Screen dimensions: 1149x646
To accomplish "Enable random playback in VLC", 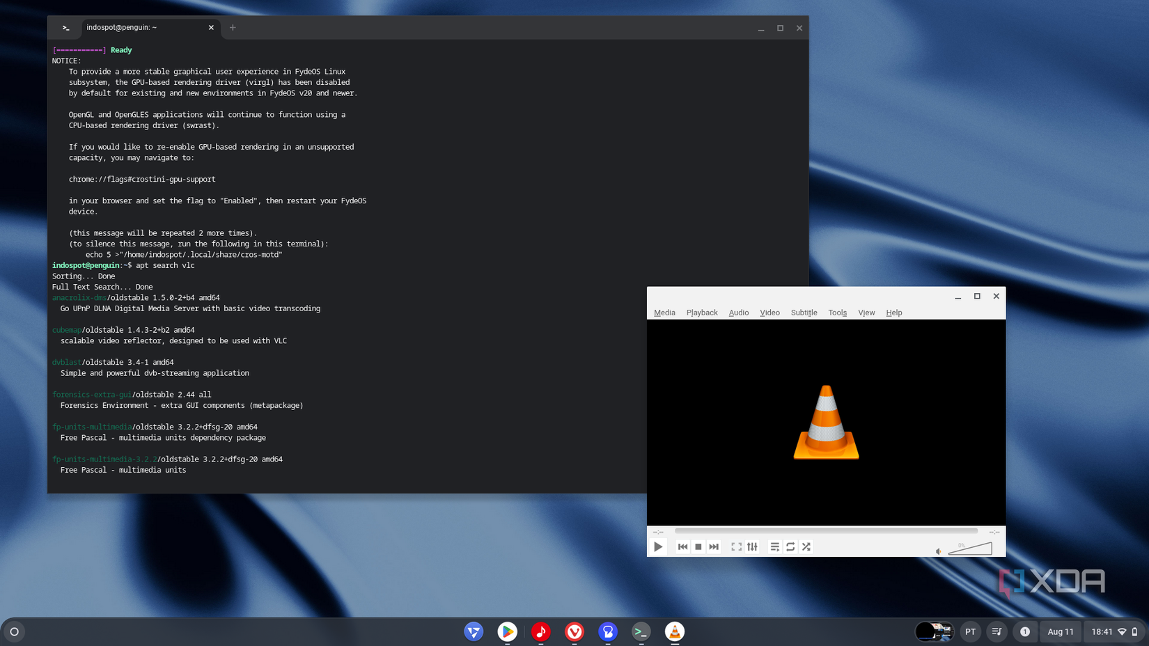I will point(806,547).
